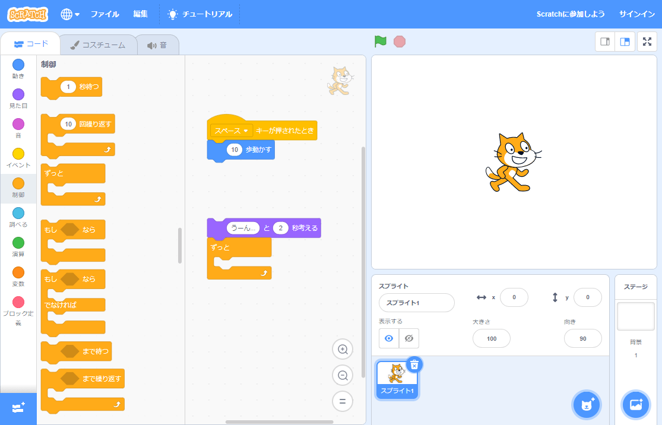Open the スペース key dropdown in script

(232, 131)
